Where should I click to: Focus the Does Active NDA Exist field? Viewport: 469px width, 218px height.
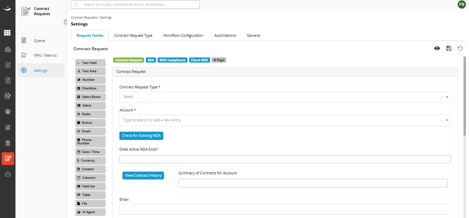click(x=285, y=159)
